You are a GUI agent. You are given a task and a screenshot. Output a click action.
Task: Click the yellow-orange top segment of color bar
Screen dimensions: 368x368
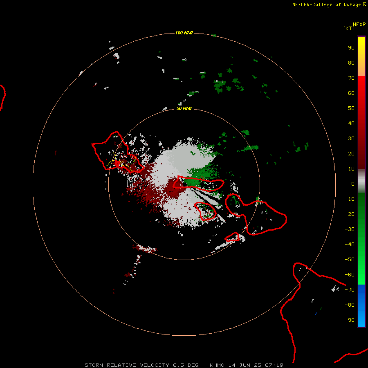click(x=361, y=56)
